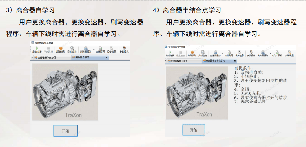Close the 离合器自学习 tab
This screenshot has width=306, height=147.
point(107,57)
